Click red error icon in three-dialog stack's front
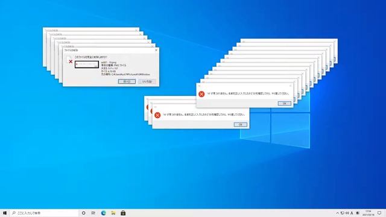This screenshot has height=217, width=386. pos(157,115)
